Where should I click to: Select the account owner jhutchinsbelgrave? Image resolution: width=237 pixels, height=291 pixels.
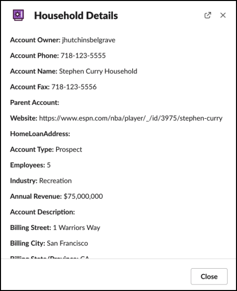click(88, 40)
